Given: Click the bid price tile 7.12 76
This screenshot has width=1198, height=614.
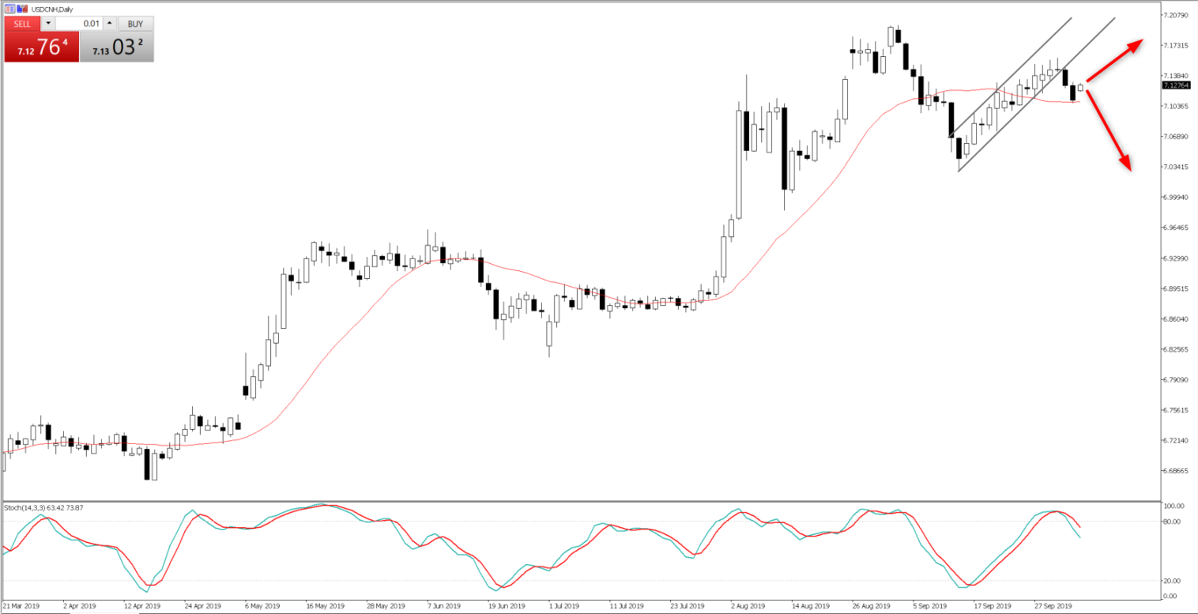Looking at the screenshot, I should point(42,47).
